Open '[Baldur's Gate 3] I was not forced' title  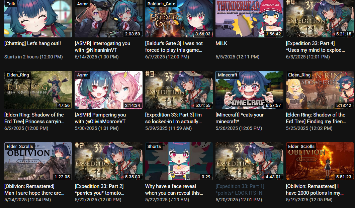(174, 47)
